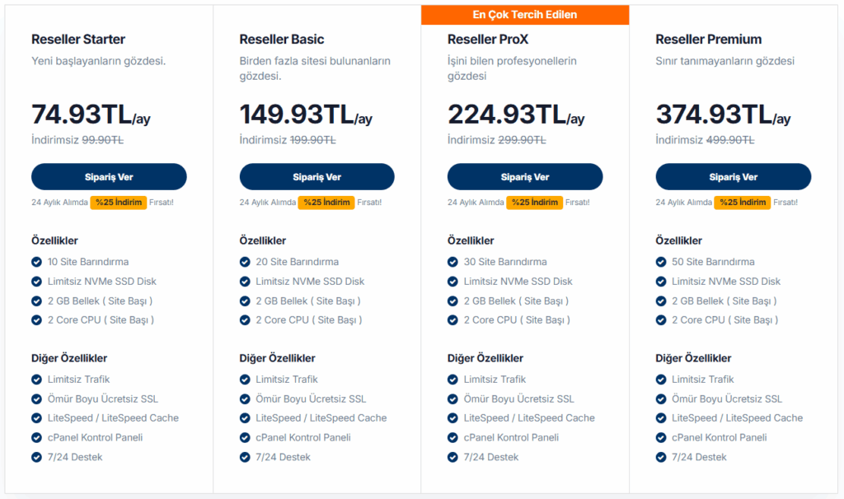Image resolution: width=844 pixels, height=499 pixels.
Task: Click the strikethrough price 199.90TL on Reseller Basic
Action: pos(315,140)
